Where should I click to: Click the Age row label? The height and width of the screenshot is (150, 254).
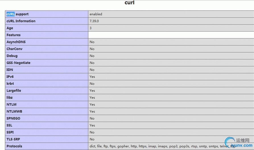tap(10, 28)
